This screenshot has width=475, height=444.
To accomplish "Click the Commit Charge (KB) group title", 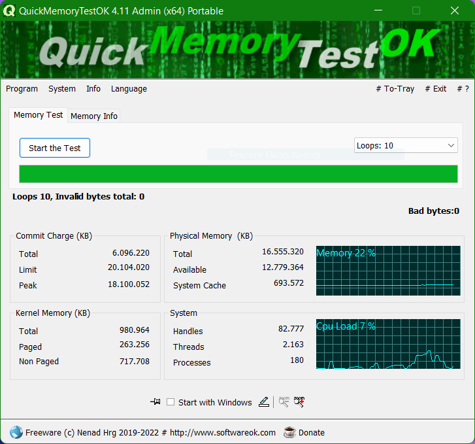I will point(54,236).
